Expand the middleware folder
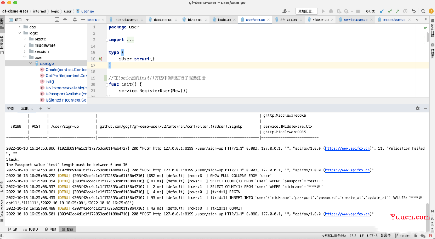Viewport: 435px width, 239px height. point(25,45)
